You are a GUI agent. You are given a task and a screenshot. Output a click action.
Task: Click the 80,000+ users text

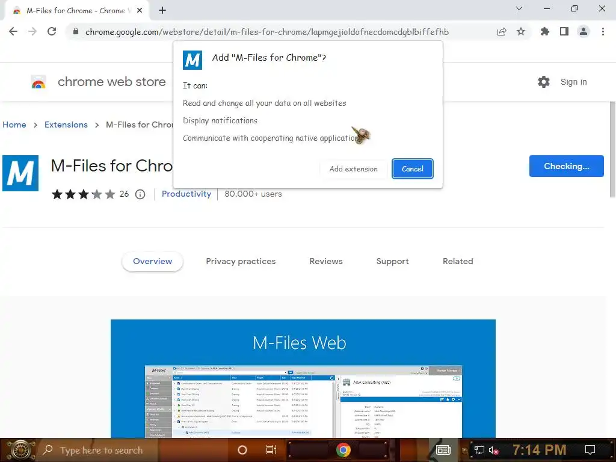(x=253, y=194)
